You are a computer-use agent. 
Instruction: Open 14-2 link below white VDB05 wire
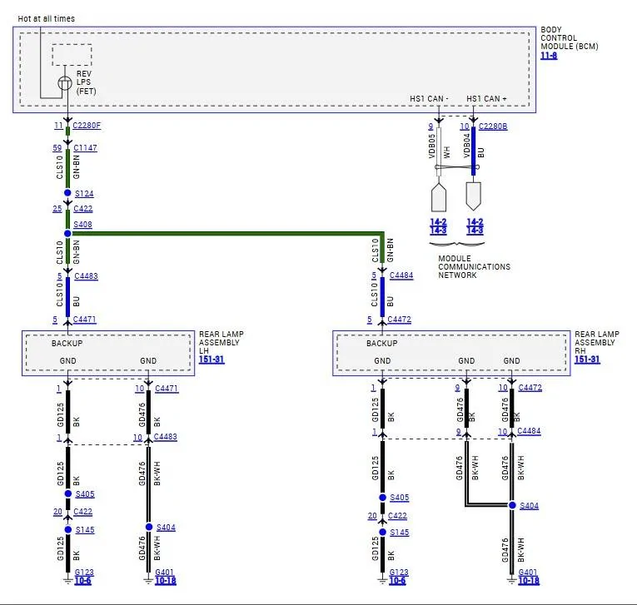438,222
